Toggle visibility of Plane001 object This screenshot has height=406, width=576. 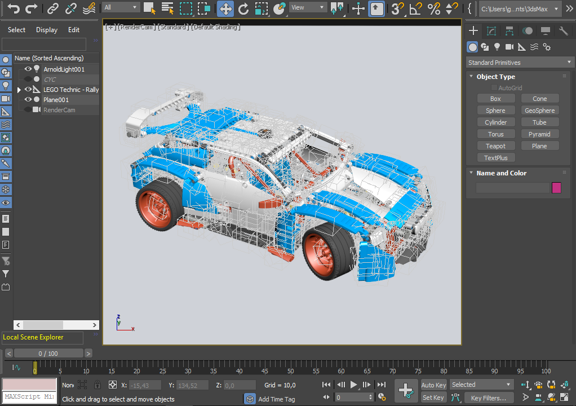pos(28,100)
